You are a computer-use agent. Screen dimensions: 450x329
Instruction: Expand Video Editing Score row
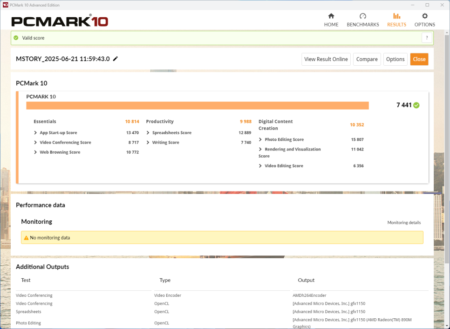tap(260, 166)
